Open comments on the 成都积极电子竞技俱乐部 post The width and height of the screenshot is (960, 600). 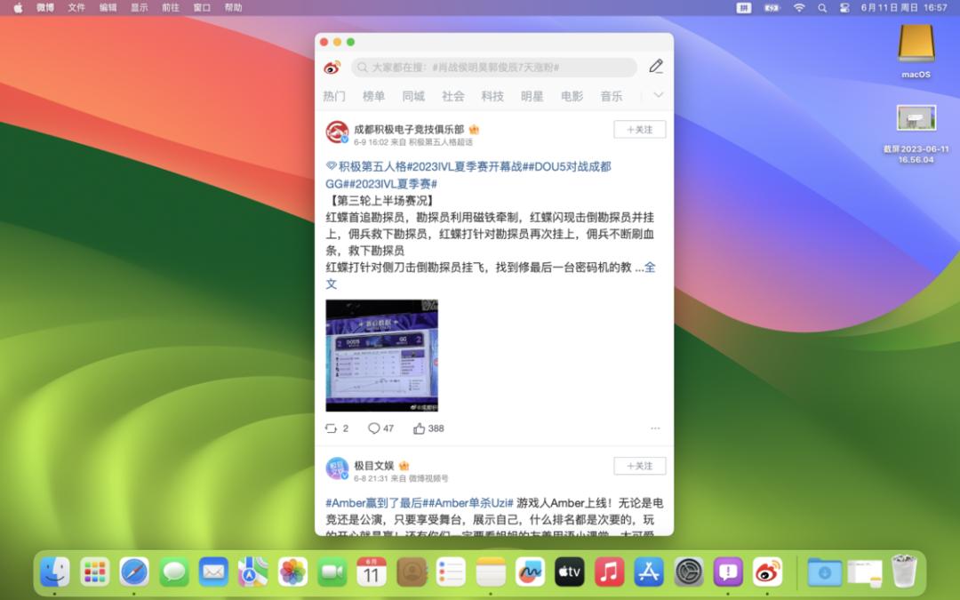tap(380, 428)
